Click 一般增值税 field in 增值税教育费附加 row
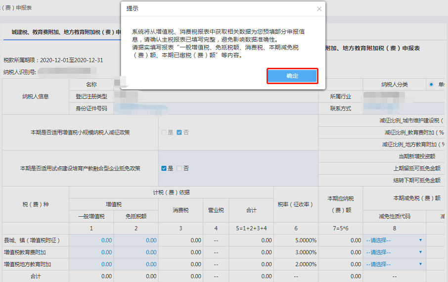Viewport: 448px width, 282px height. tap(91, 252)
